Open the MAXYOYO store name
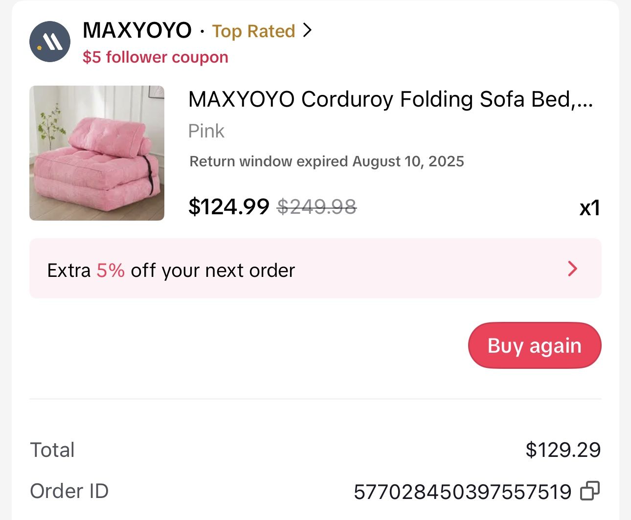The height and width of the screenshot is (520, 631). (137, 30)
